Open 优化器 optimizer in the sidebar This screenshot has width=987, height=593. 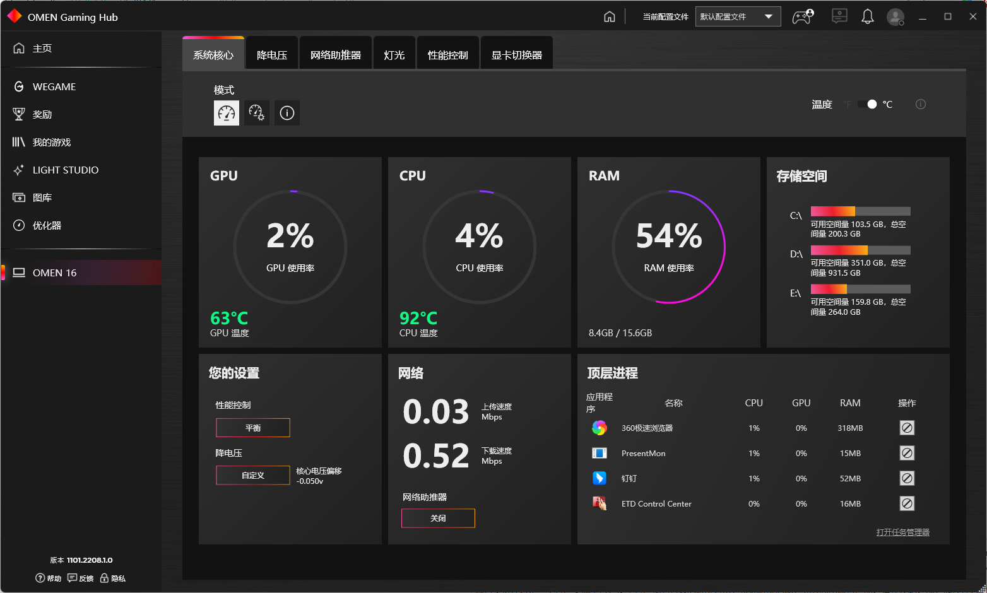(81, 225)
